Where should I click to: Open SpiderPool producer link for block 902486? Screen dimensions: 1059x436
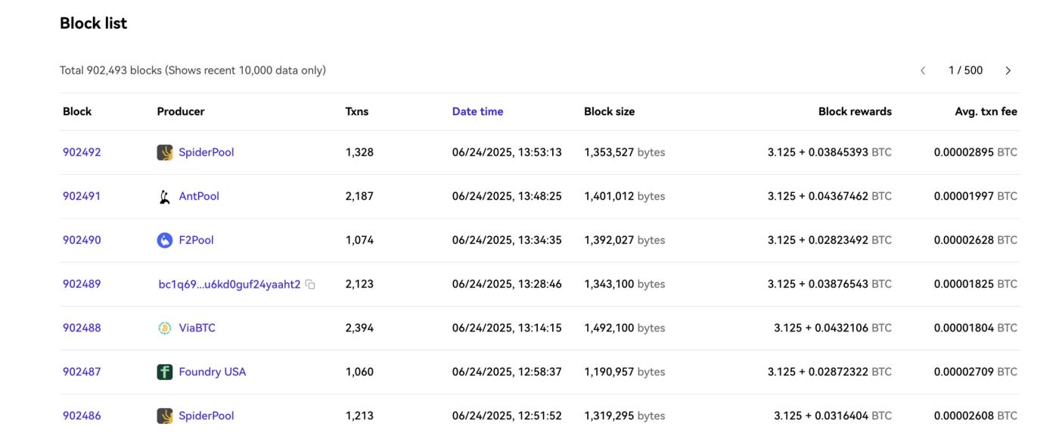207,416
